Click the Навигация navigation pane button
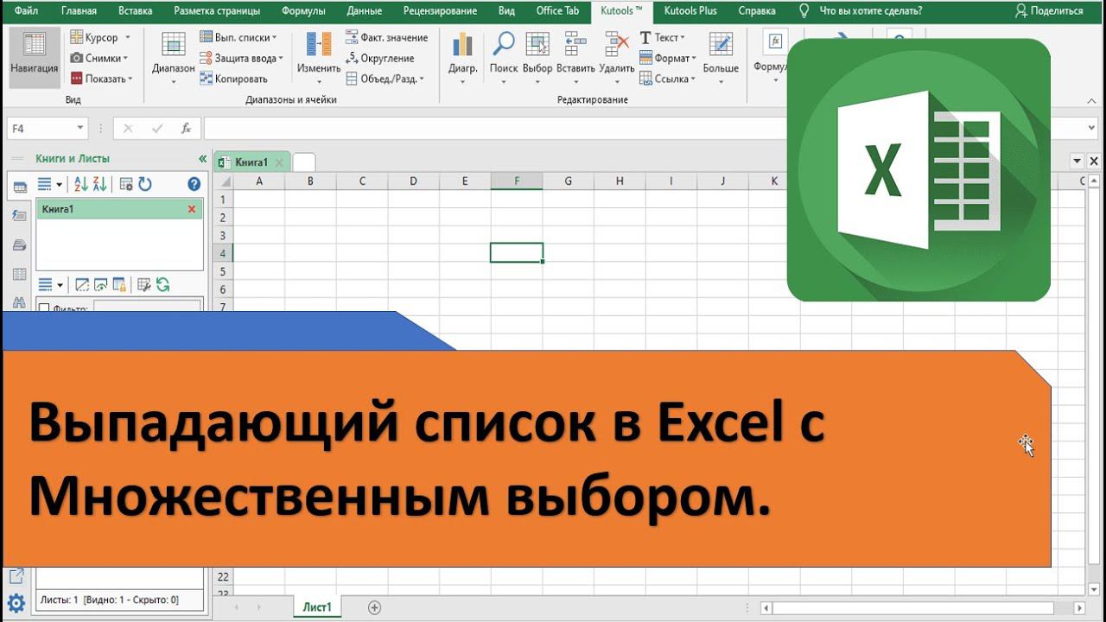The height and width of the screenshot is (622, 1106). click(35, 57)
